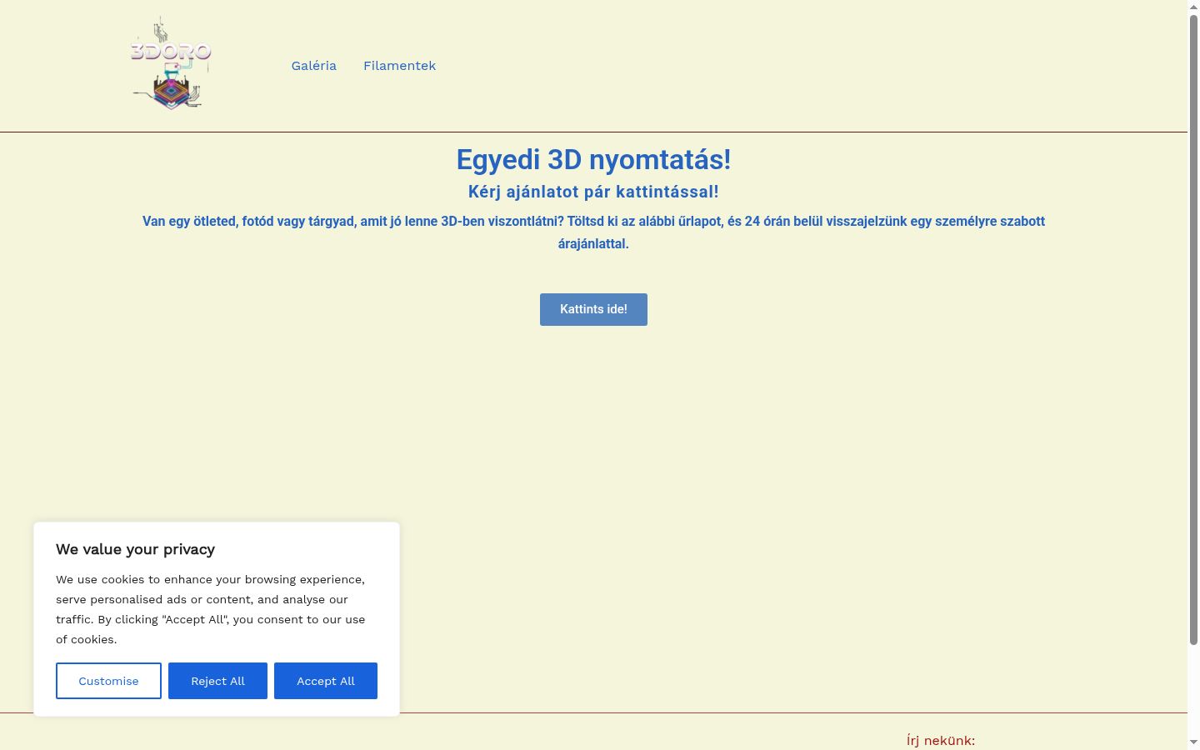Screen dimensions: 1200x750
Task: Click the We value your privacy title
Action: (x=135, y=549)
